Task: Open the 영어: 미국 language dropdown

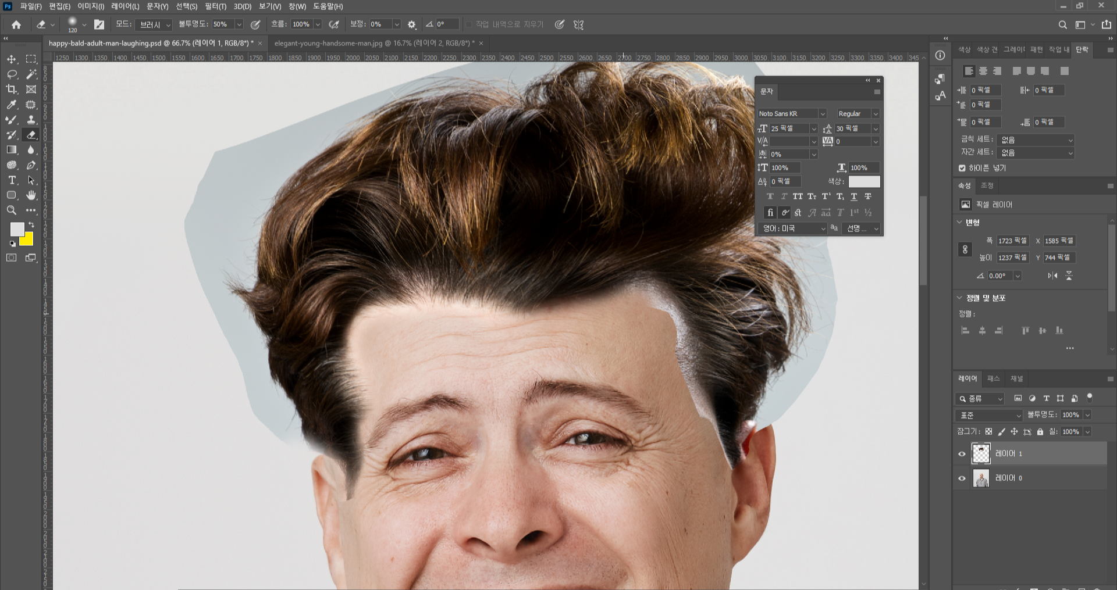Action: (792, 228)
